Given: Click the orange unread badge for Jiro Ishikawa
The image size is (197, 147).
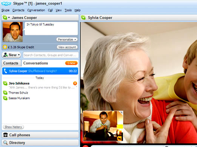Looking at the screenshot, I should 75,83.
